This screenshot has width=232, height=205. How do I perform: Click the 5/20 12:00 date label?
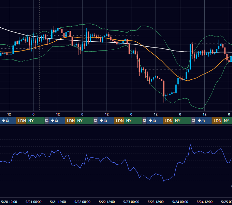(9, 202)
